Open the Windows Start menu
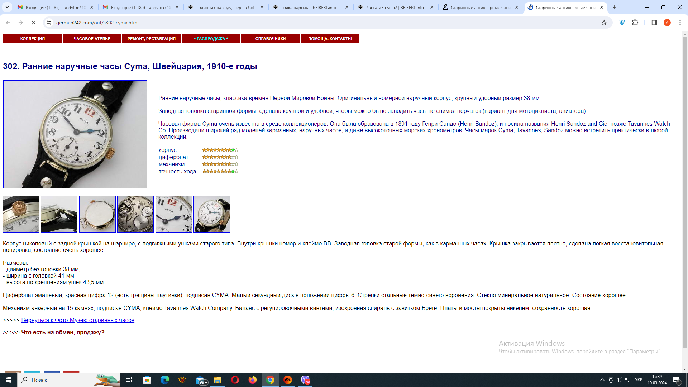This screenshot has height=387, width=688. pos(9,380)
